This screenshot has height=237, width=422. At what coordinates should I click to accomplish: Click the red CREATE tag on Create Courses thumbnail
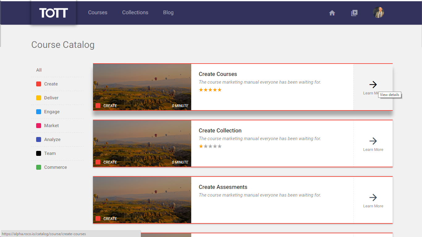106,106
